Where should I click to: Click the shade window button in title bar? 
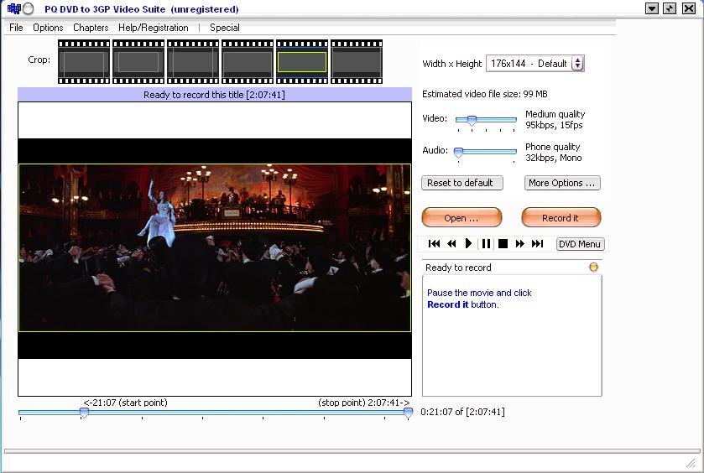pyautogui.click(x=652, y=8)
